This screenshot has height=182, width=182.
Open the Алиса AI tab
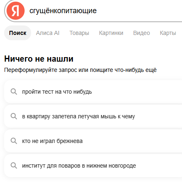pyautogui.click(x=48, y=33)
